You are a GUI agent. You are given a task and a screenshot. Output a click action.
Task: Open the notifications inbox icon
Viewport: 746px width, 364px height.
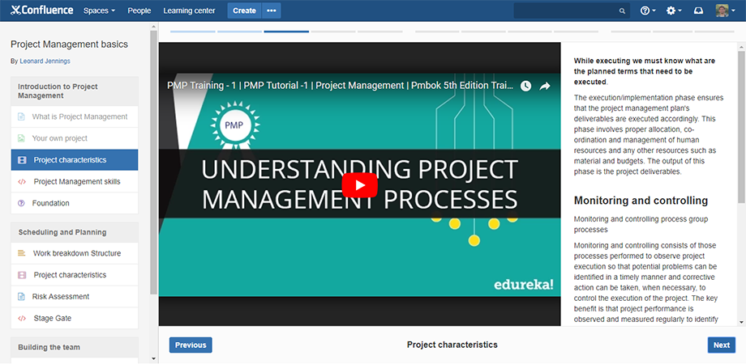(x=698, y=11)
